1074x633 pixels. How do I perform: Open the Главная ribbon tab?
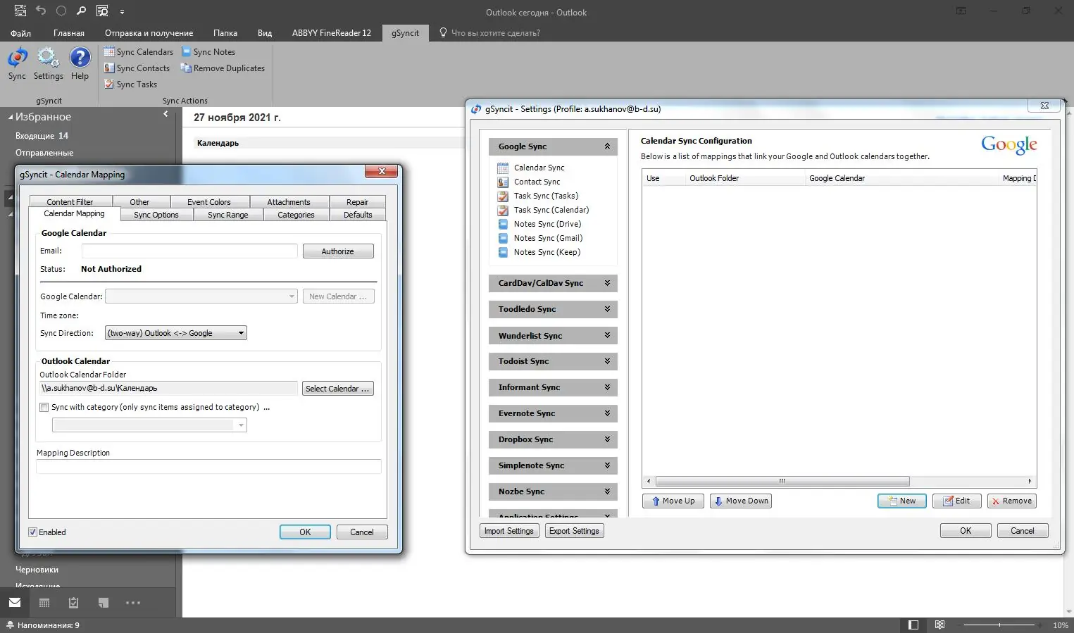click(x=69, y=33)
